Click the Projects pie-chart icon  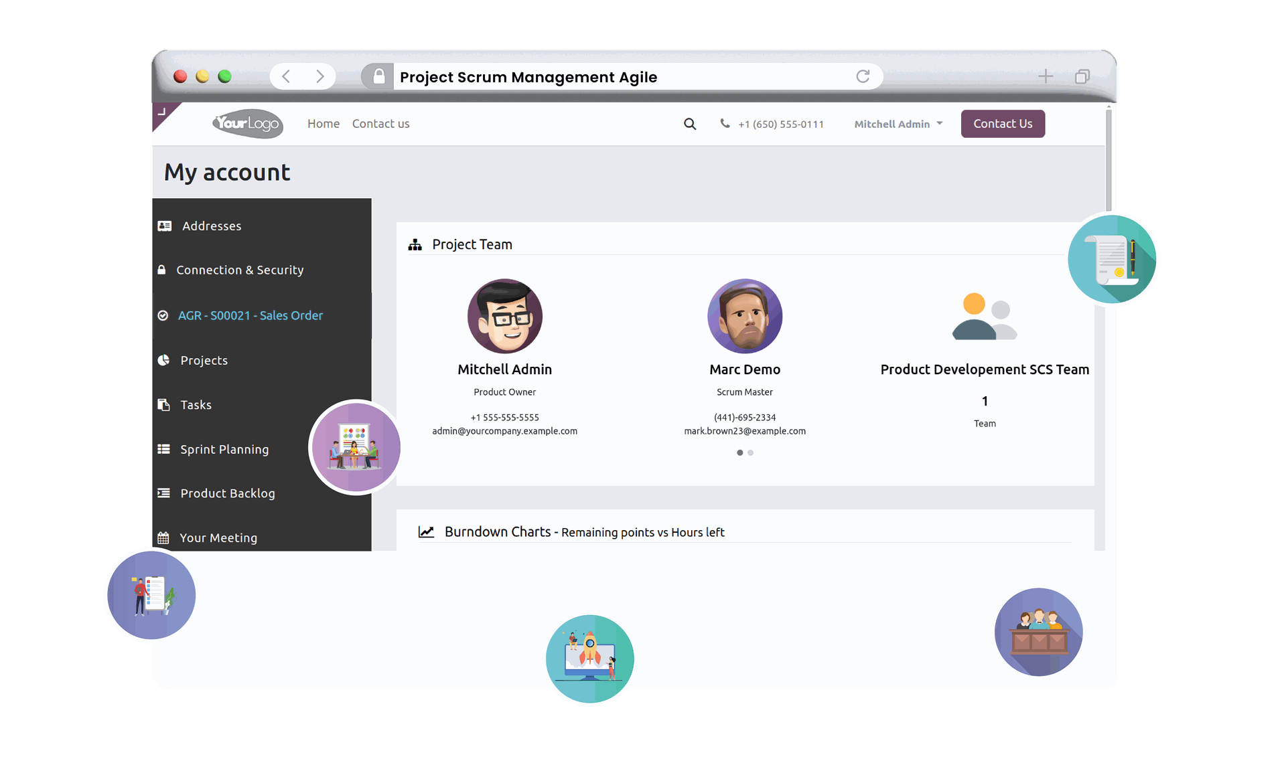(x=163, y=360)
